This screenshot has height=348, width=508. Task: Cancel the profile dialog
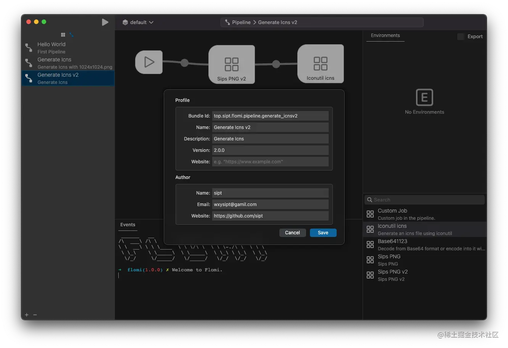(x=292, y=233)
